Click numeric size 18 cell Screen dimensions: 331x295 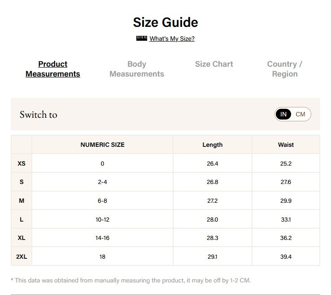[x=102, y=257]
